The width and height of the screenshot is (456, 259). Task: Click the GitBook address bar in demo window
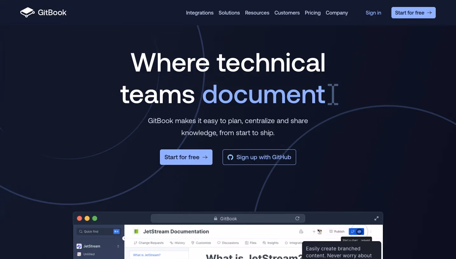pos(228,218)
